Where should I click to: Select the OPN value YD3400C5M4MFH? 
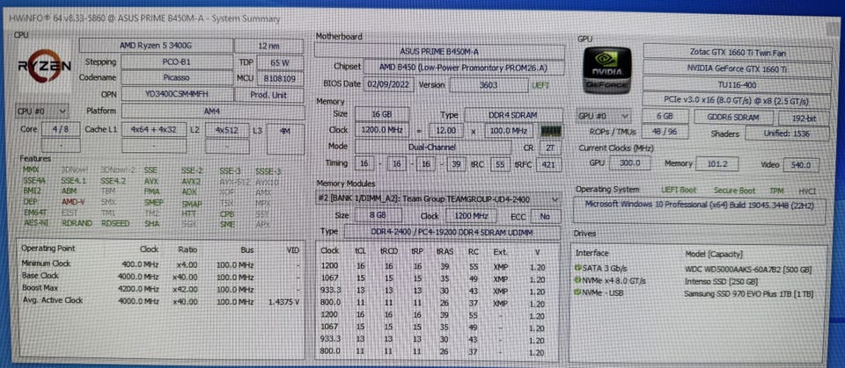[177, 94]
